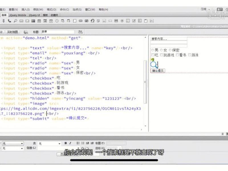Switch to the 模板 insert tab

coord(45,15)
